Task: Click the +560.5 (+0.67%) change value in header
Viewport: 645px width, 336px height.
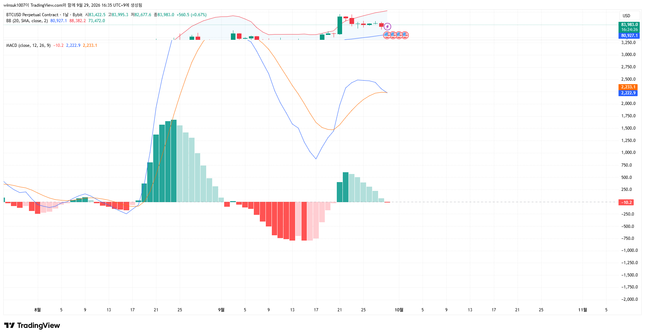Action: (192, 15)
